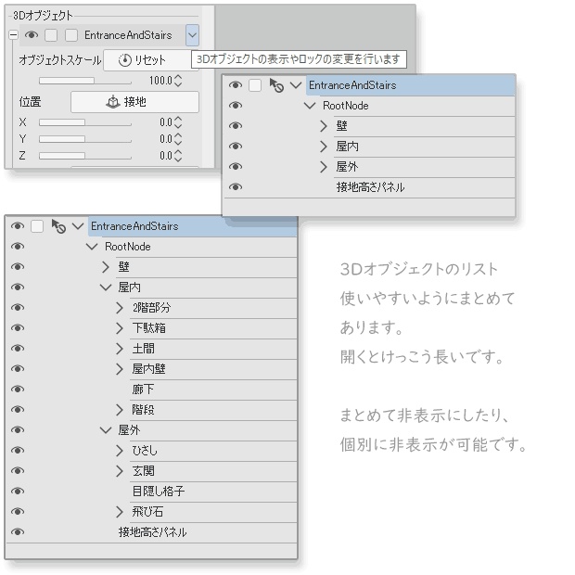This screenshot has width=575, height=575.
Task: Expand the 2階部分 node
Action: point(120,308)
